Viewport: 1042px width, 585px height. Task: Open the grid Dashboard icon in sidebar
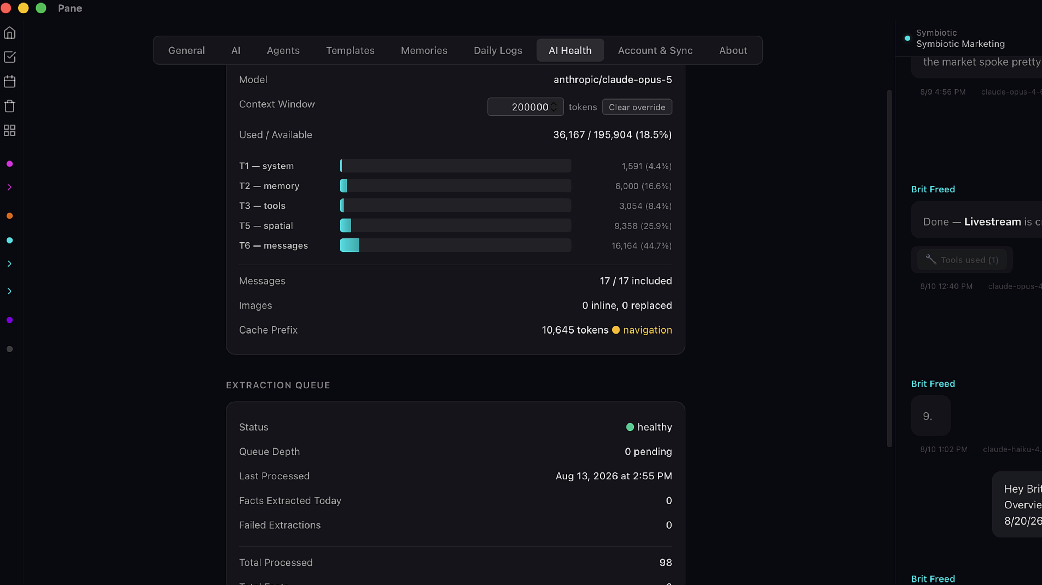click(10, 131)
